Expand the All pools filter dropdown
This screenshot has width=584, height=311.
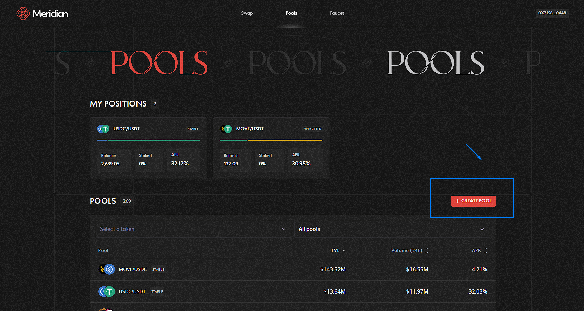tap(392, 229)
